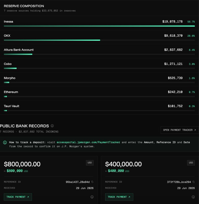The image size is (199, 204).
Task: Click the $19,078,178 Inessa amount
Action: 172,22
